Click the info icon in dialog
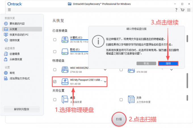Screen dimensions: 193x128 coord(98,41)
